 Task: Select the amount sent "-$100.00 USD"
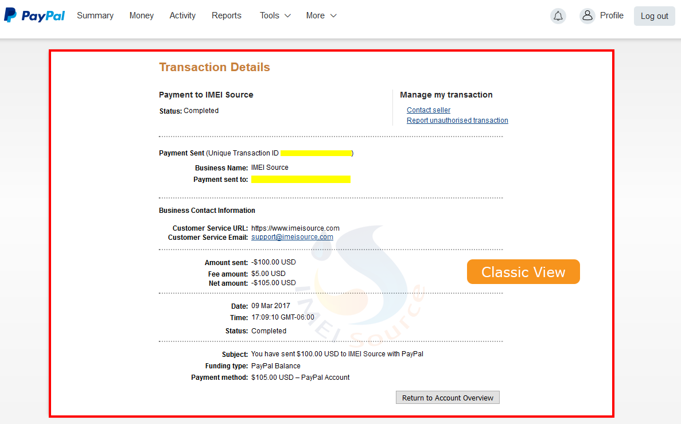pos(273,262)
